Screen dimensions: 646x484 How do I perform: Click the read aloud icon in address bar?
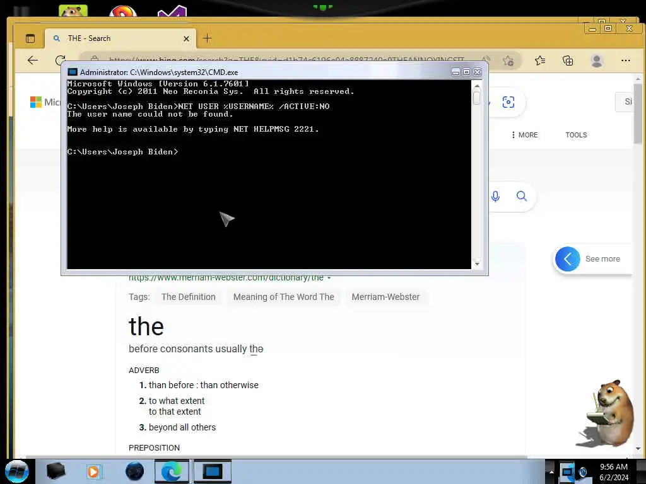click(x=486, y=60)
